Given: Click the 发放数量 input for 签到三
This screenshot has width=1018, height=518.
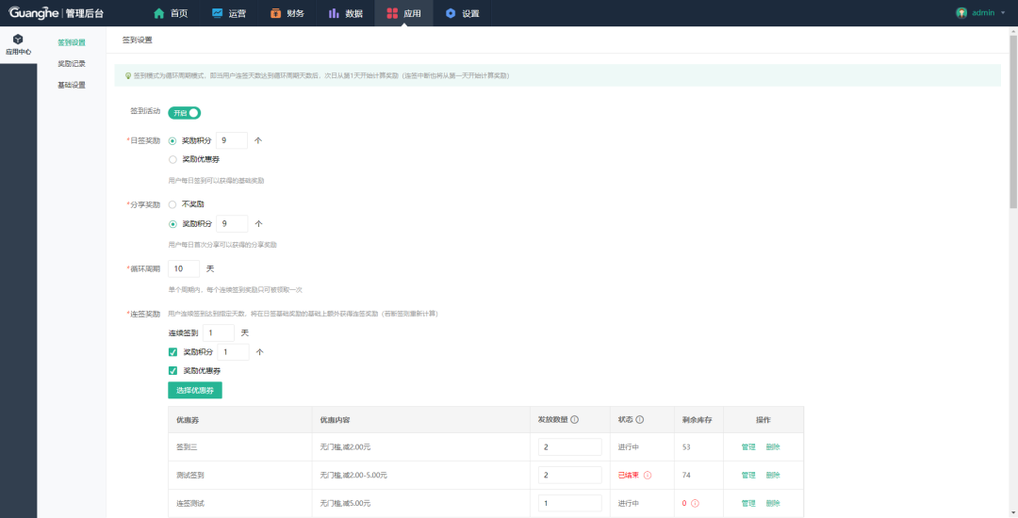Looking at the screenshot, I should (x=570, y=447).
